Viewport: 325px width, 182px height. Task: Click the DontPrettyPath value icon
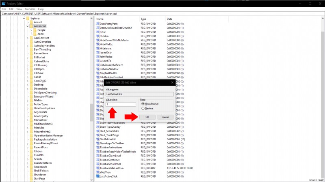click(x=98, y=24)
